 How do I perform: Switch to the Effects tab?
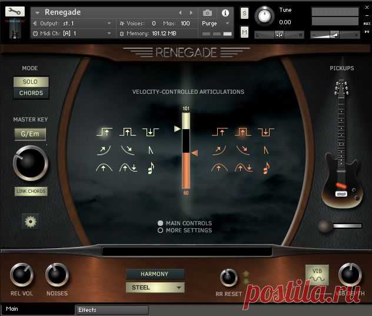click(x=112, y=310)
